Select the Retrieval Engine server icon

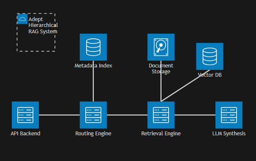(x=161, y=115)
